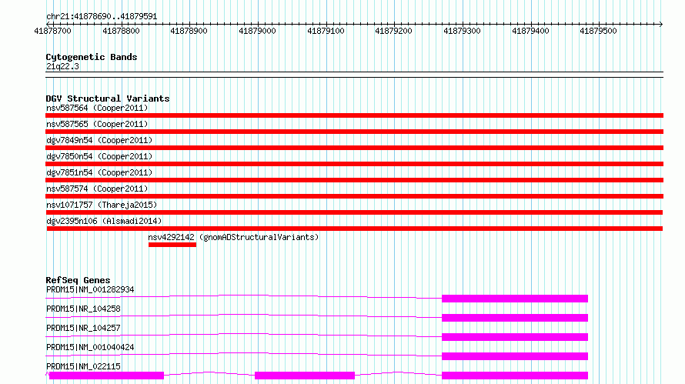Viewport: 685px width, 384px height.
Task: Click the red bar for nsv587574
Action: (354, 196)
